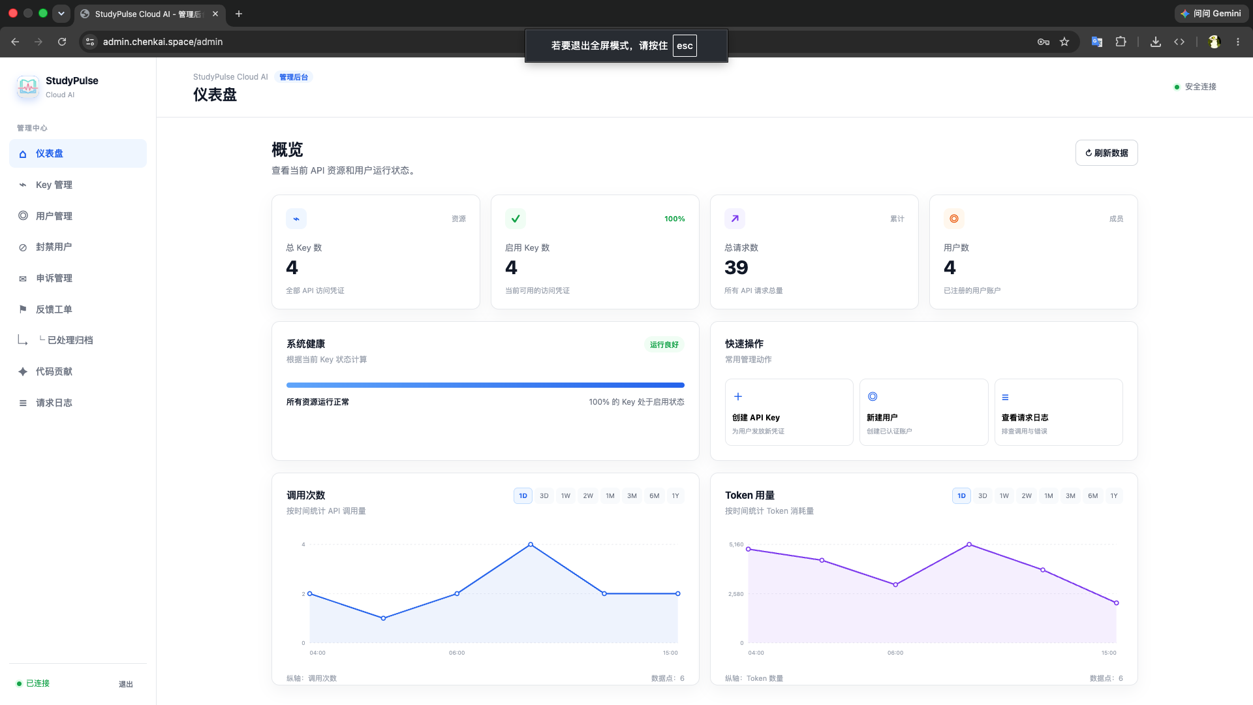1253x705 pixels.
Task: Select 1W range in 调用次数 chart
Action: (x=566, y=496)
